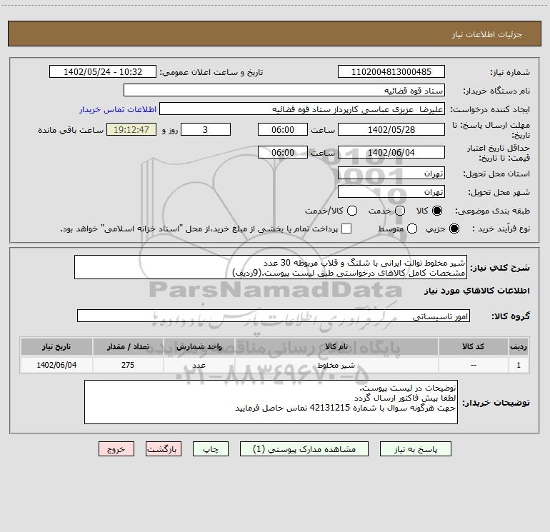The image size is (550, 532).
Task: Click the remaining days field showing 3
Action: coord(206,129)
